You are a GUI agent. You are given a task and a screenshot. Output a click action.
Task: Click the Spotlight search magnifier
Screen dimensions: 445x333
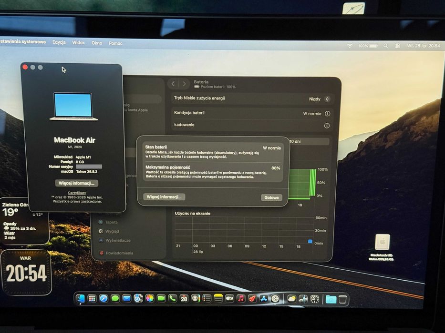pos(385,46)
